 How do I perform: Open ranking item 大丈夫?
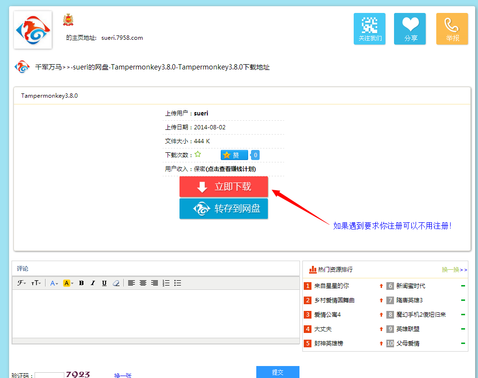click(323, 329)
